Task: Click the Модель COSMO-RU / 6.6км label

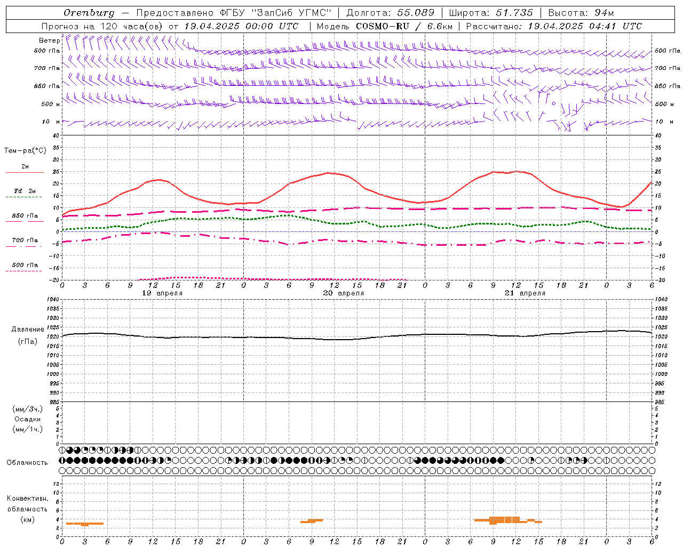Action: point(384,26)
